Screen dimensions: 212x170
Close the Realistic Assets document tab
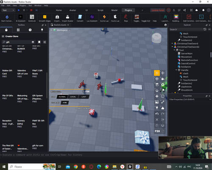68,25
